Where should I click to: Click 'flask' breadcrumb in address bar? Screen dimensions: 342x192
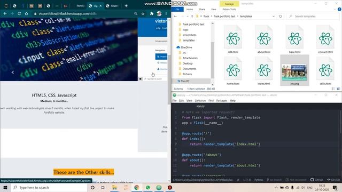coord(206,17)
